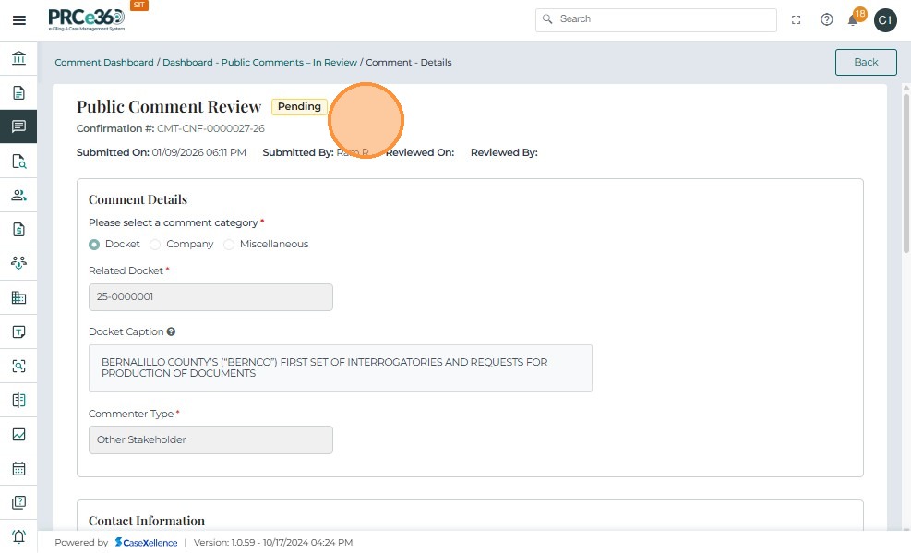
Task: Open the document filings sidebar icon
Action: click(18, 92)
